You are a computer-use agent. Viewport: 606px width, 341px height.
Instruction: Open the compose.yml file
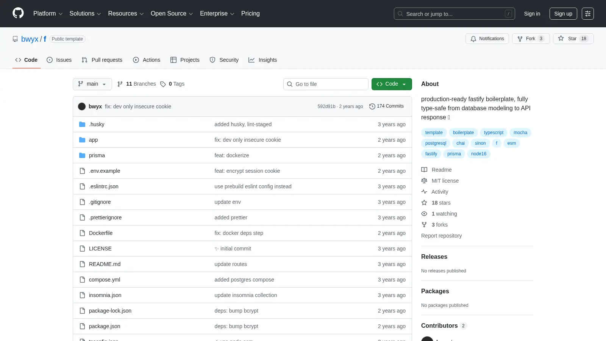tap(105, 280)
